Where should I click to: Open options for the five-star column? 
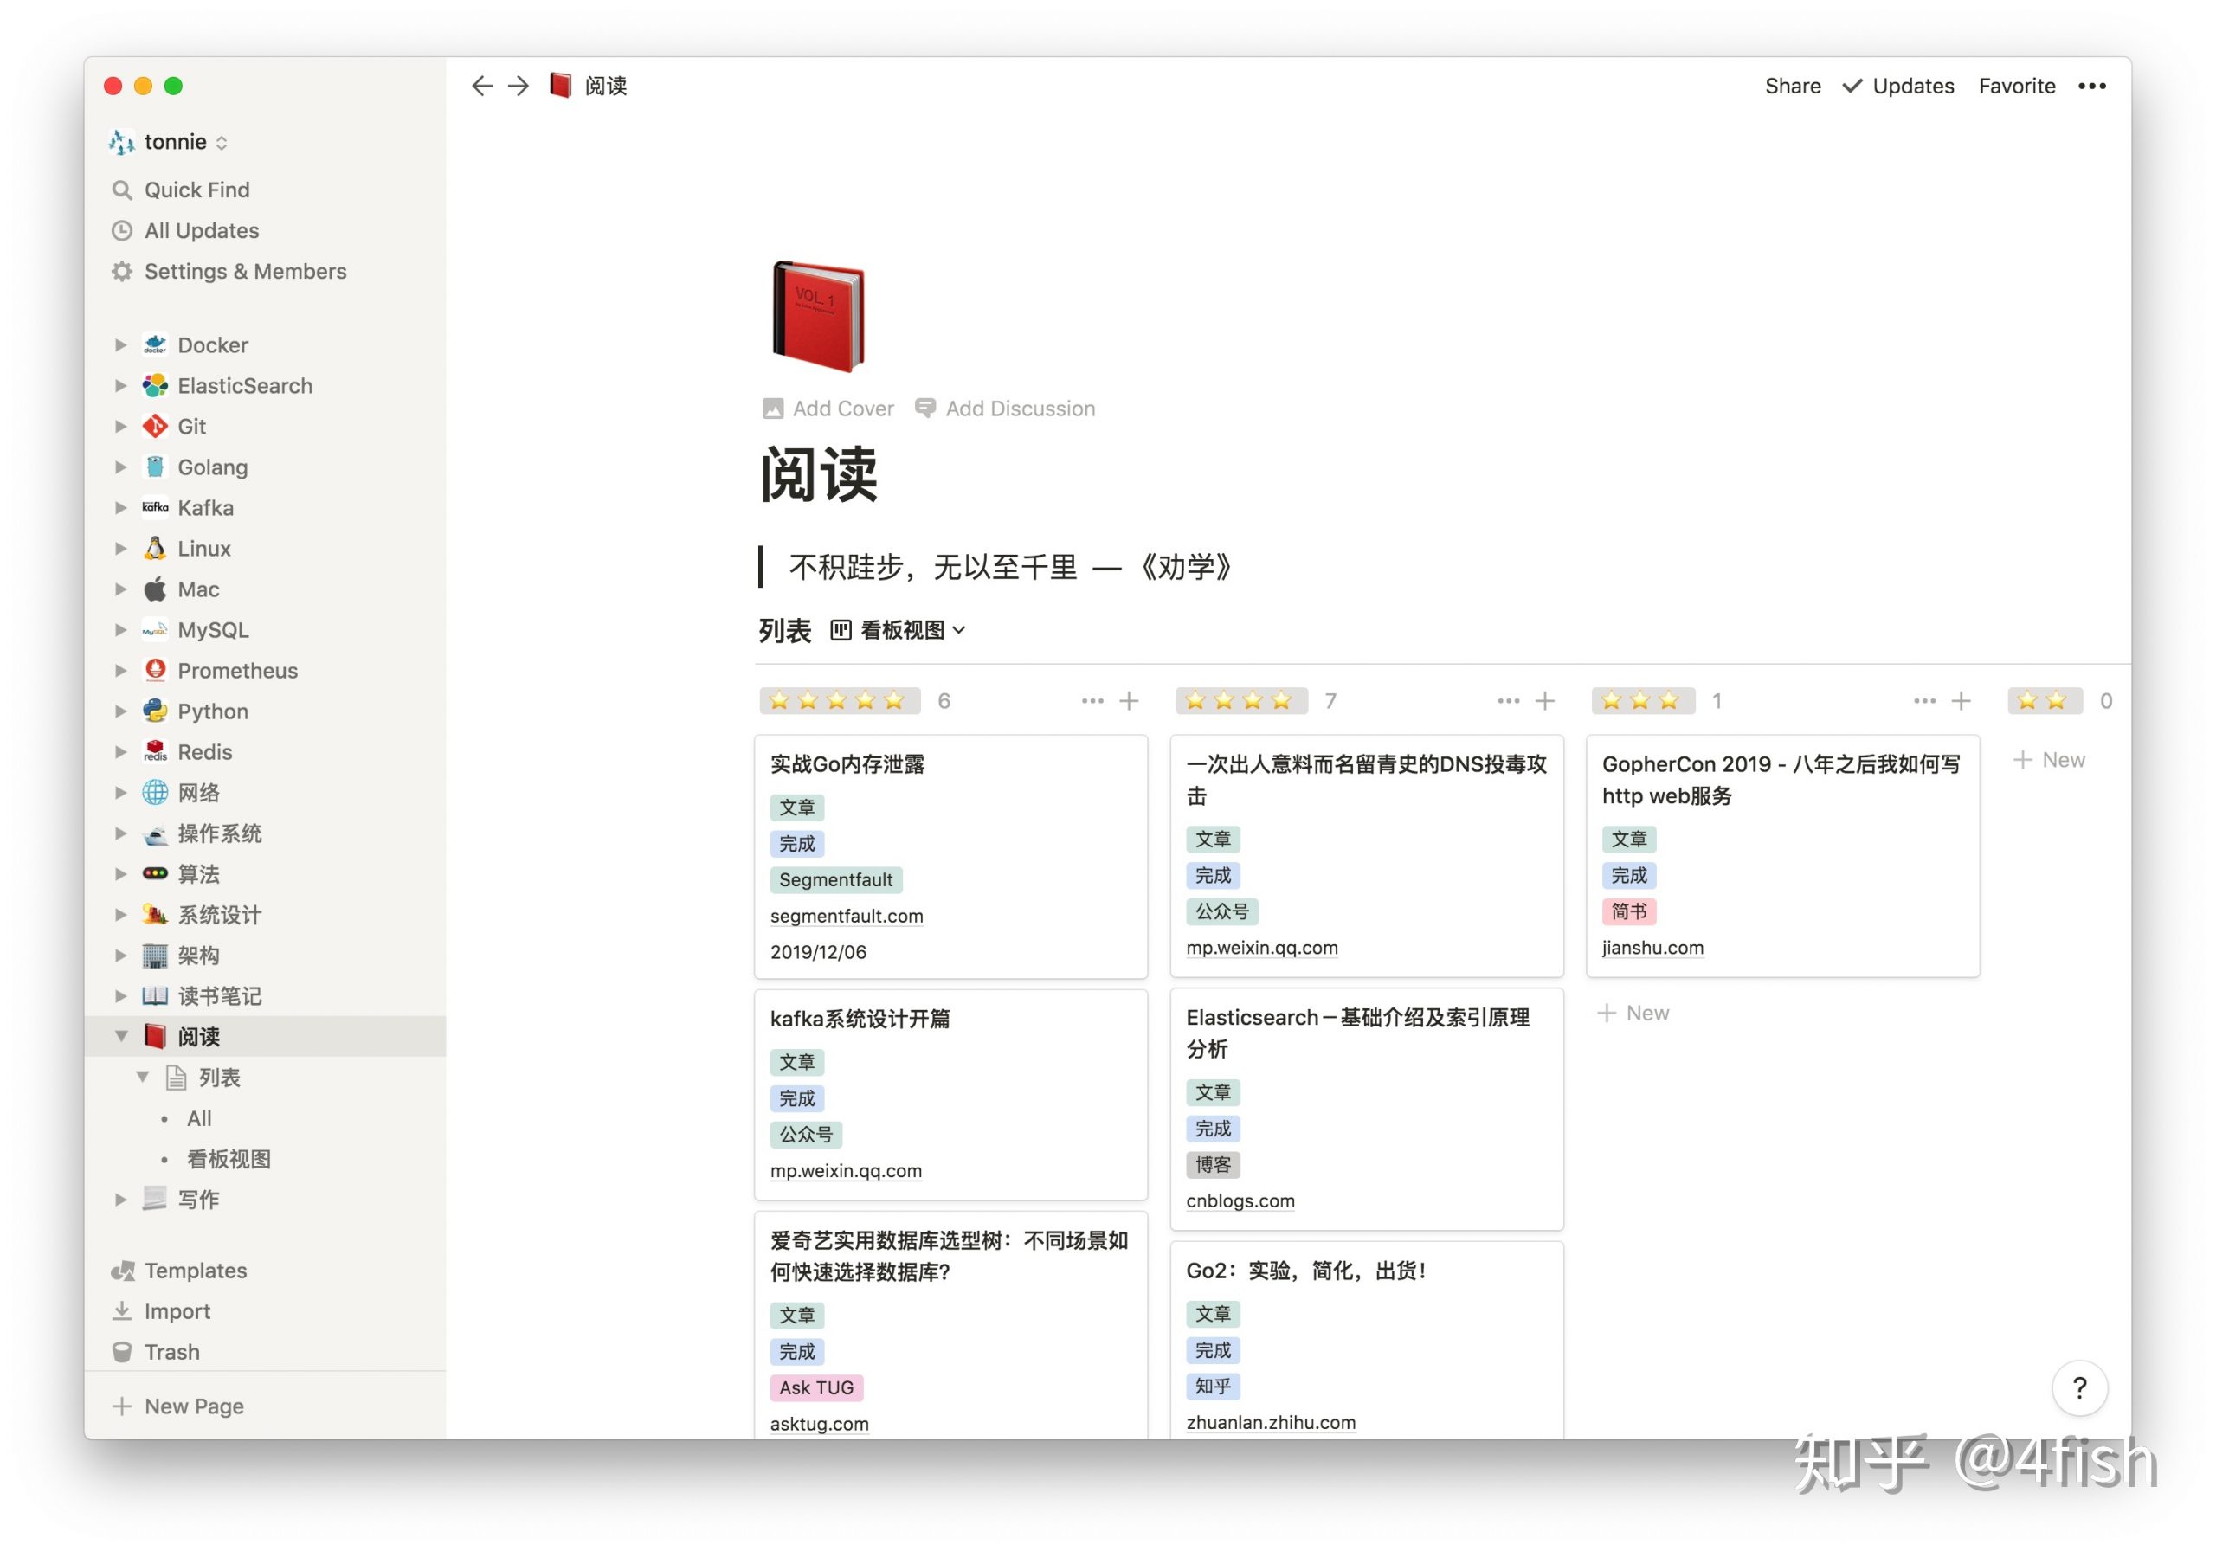tap(1092, 701)
